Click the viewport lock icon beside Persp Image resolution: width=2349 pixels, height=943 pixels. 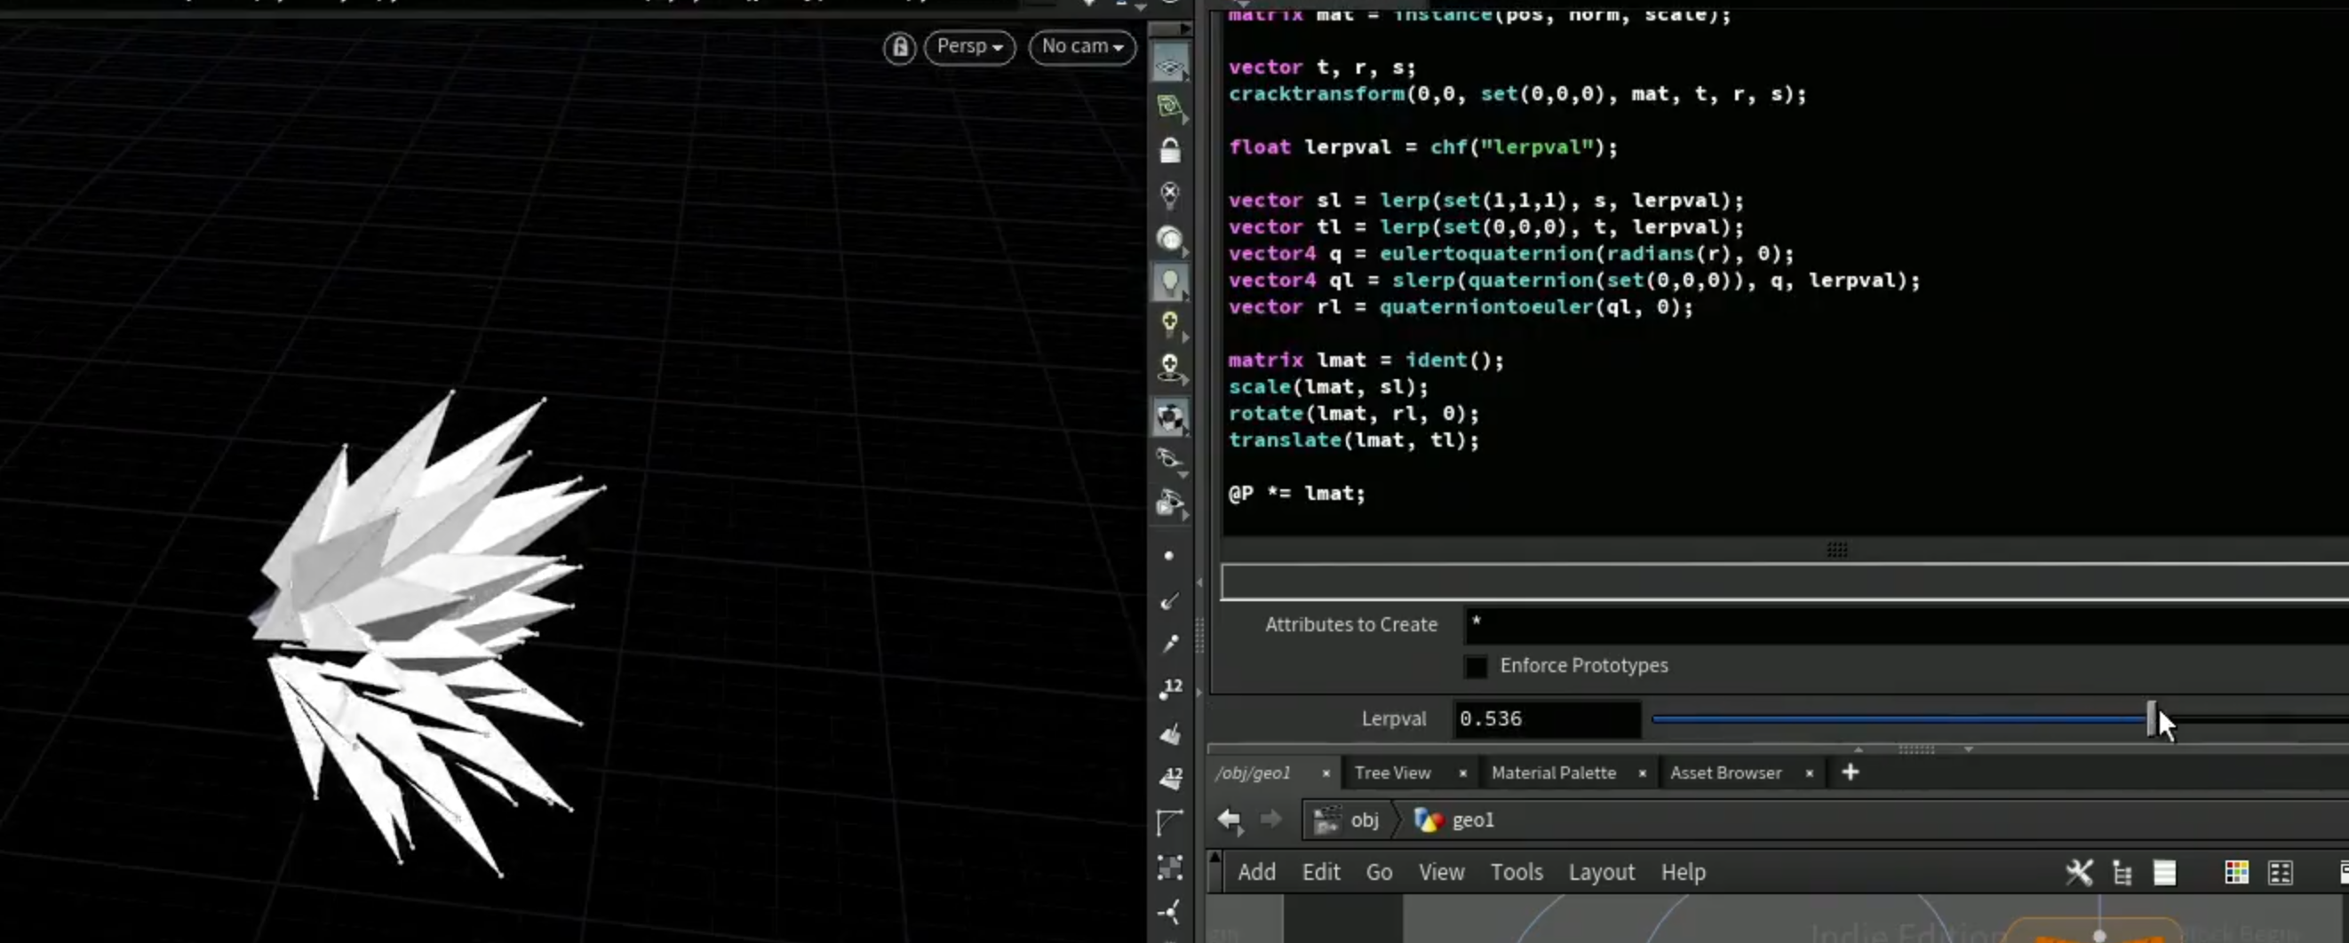pyautogui.click(x=899, y=47)
